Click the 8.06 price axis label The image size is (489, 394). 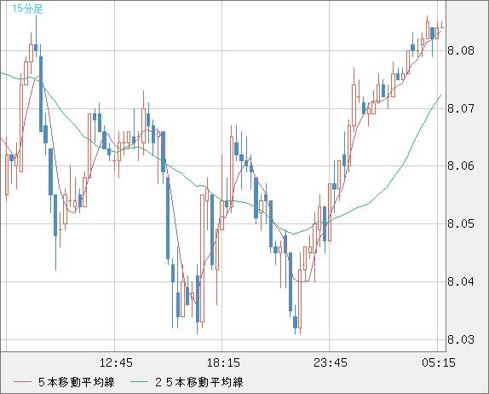point(461,165)
